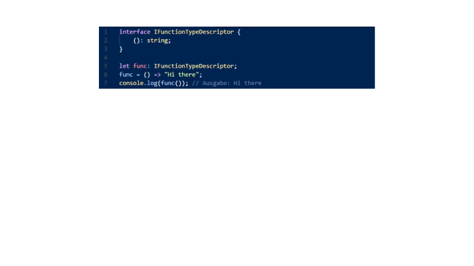Image resolution: width=474 pixels, height=266 pixels.
Task: Click the empty parentheses call signature on line 2
Action: tap(136, 40)
